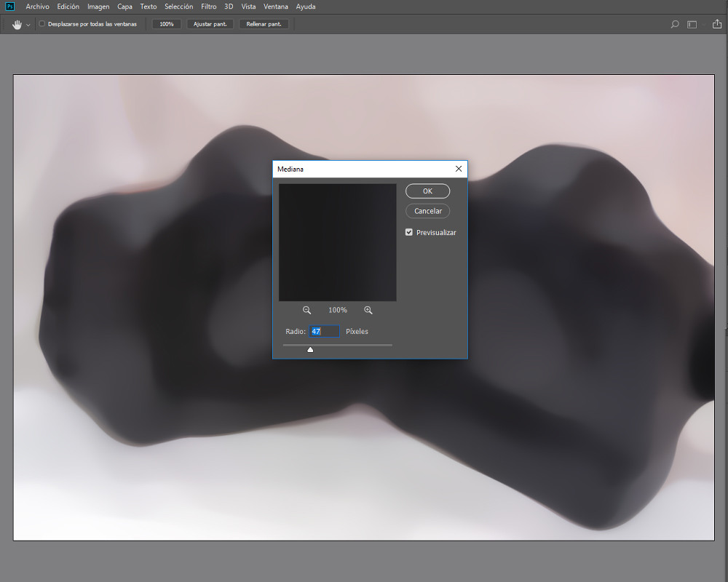728x582 pixels.
Task: Open the Filtro menu
Action: click(209, 7)
